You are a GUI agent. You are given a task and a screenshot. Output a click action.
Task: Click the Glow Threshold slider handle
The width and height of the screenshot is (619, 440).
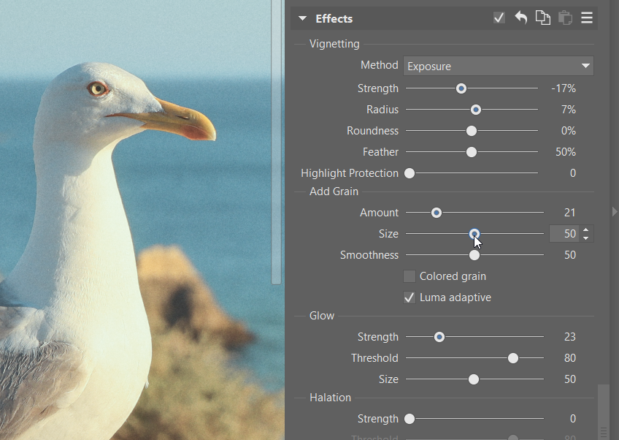point(513,358)
